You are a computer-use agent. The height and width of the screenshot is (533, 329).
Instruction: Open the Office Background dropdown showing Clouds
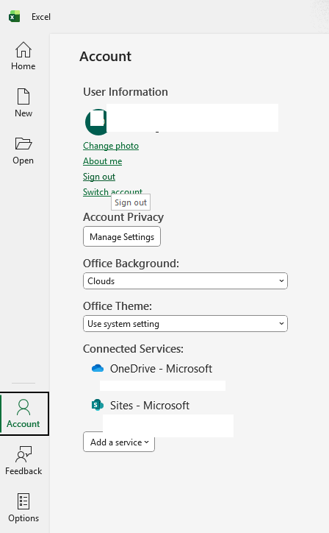185,281
